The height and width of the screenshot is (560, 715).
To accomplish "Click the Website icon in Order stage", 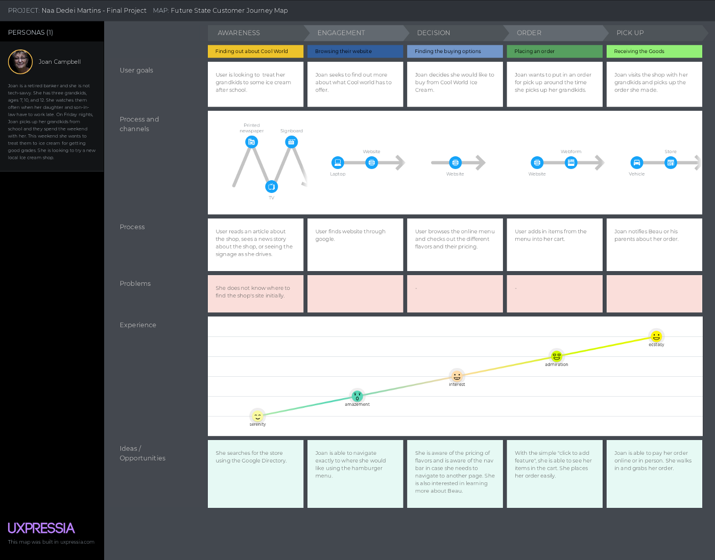I will [537, 162].
